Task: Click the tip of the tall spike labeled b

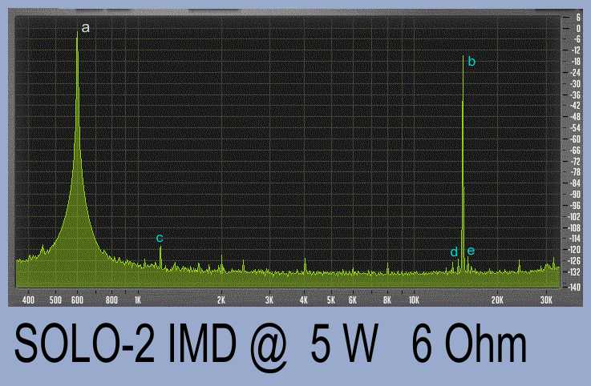Action: point(463,57)
